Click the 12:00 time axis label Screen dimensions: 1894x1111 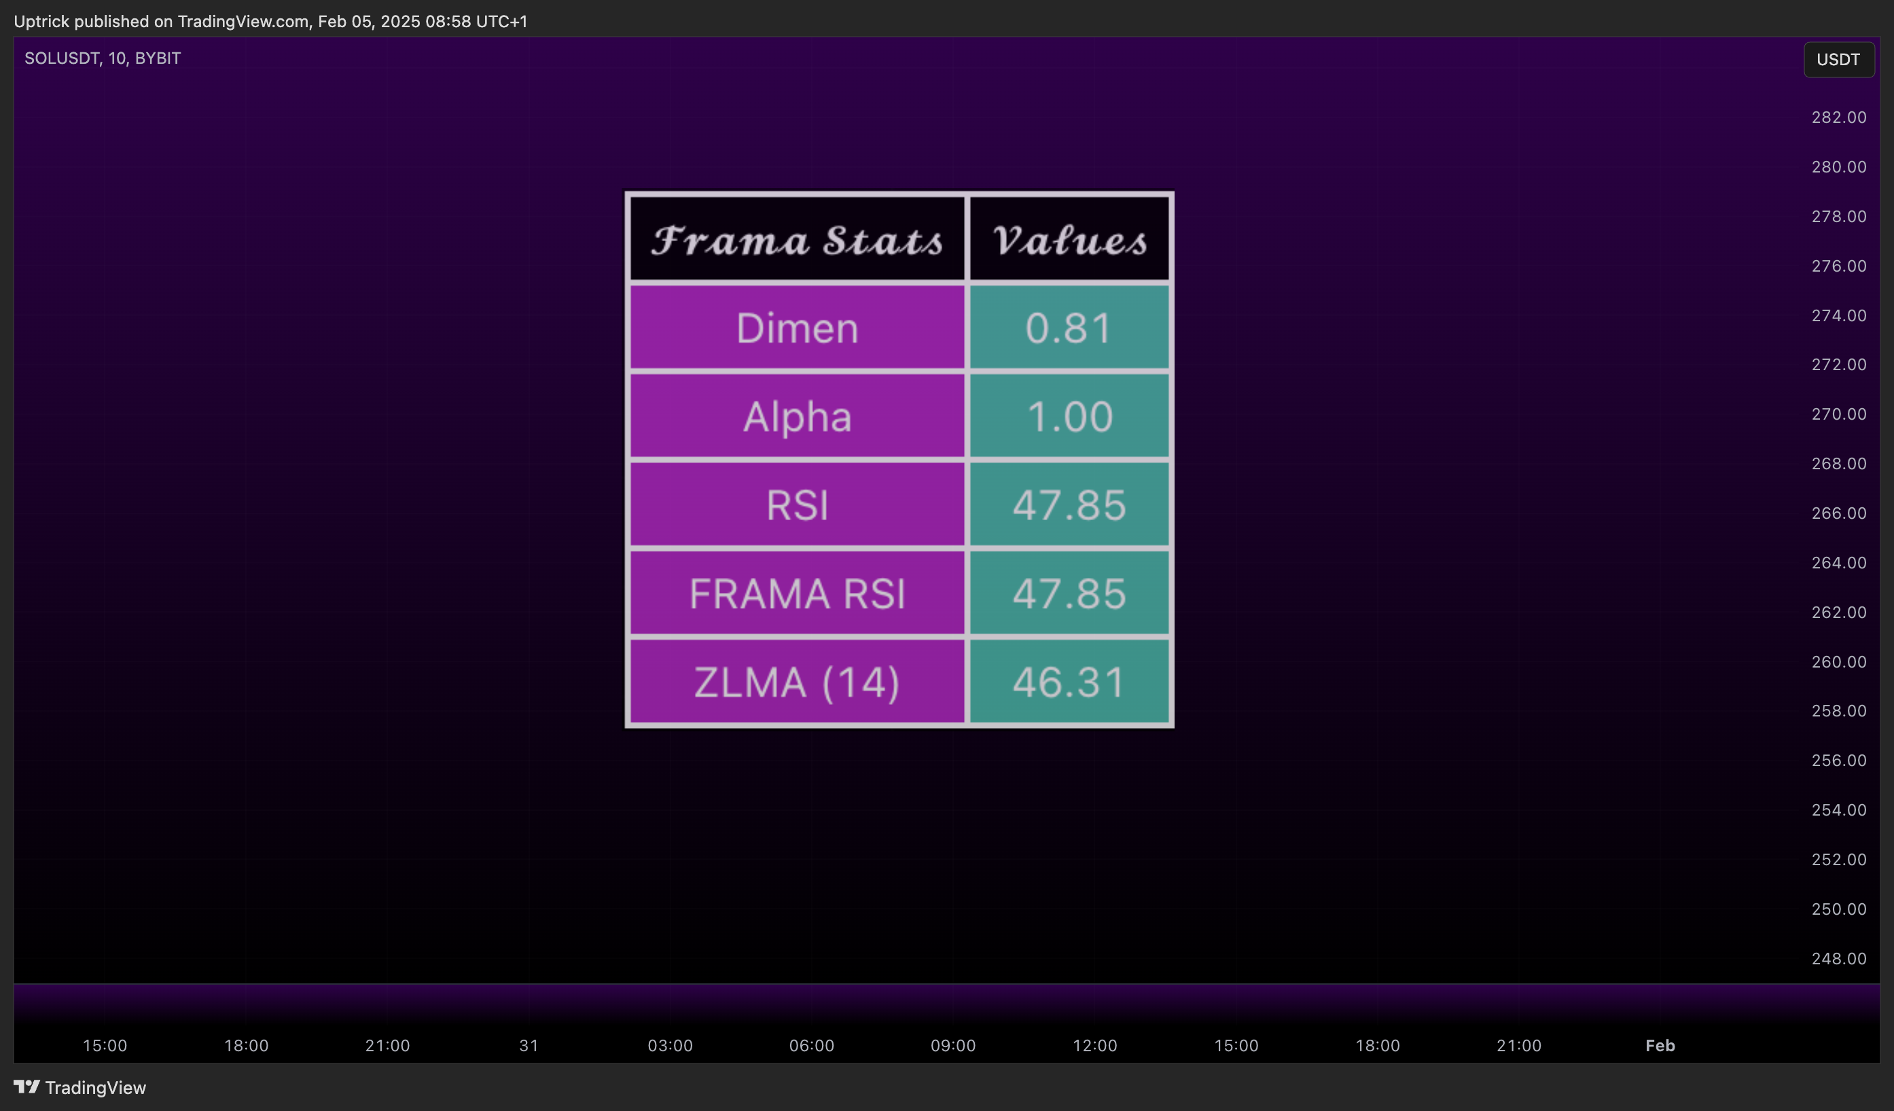pos(1094,1046)
